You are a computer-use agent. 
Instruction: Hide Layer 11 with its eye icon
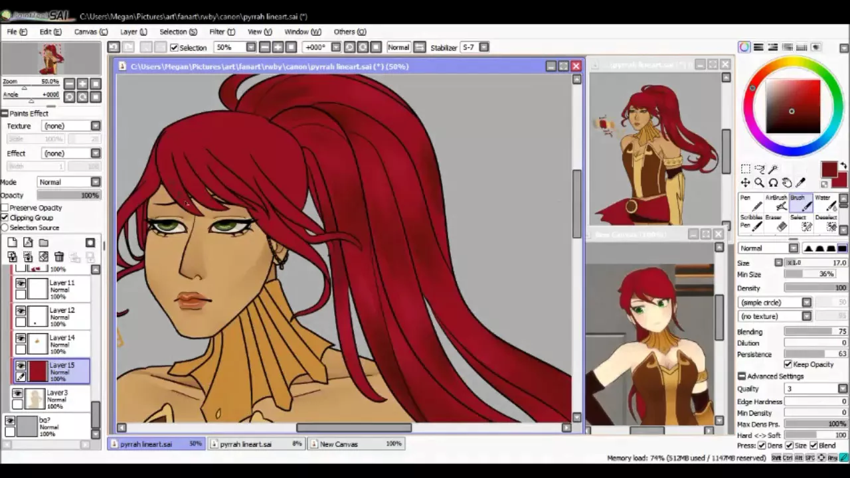[x=21, y=283]
